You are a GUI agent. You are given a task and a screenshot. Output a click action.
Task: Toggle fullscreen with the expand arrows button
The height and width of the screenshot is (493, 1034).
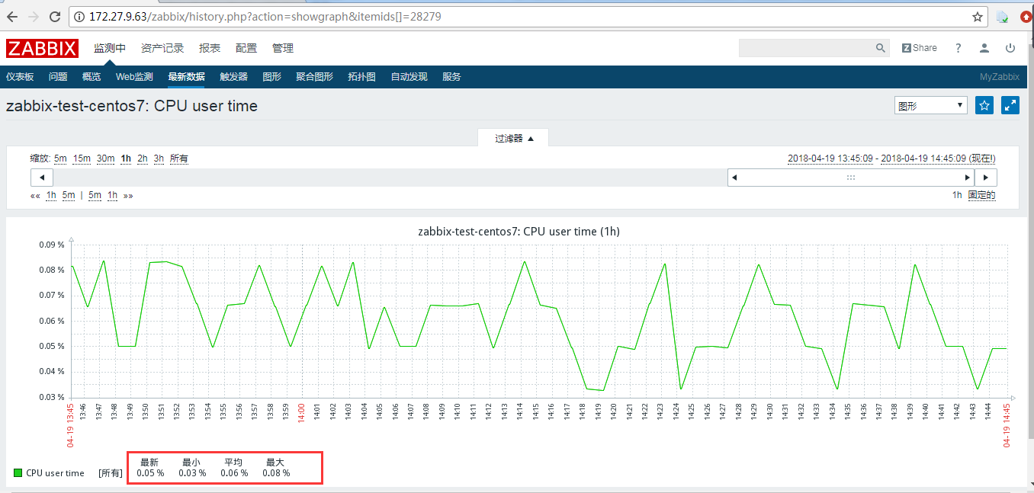pyautogui.click(x=1010, y=105)
